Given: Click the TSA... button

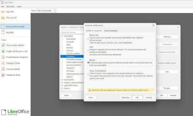Looking at the screenshot, I should (x=167, y=72).
